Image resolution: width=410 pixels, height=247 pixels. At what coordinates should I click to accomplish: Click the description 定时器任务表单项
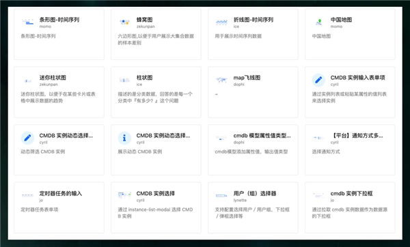coord(40,209)
